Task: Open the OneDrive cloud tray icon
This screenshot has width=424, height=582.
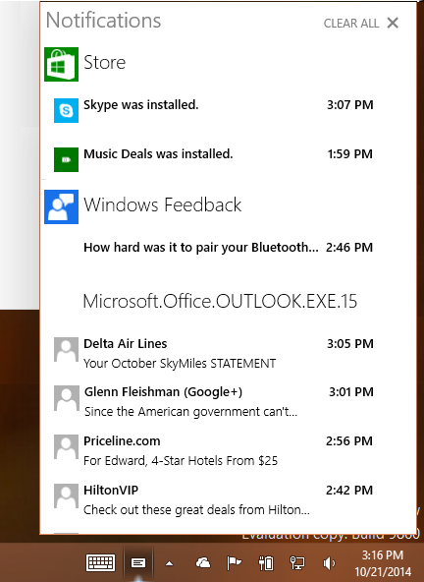Action: pyautogui.click(x=203, y=563)
